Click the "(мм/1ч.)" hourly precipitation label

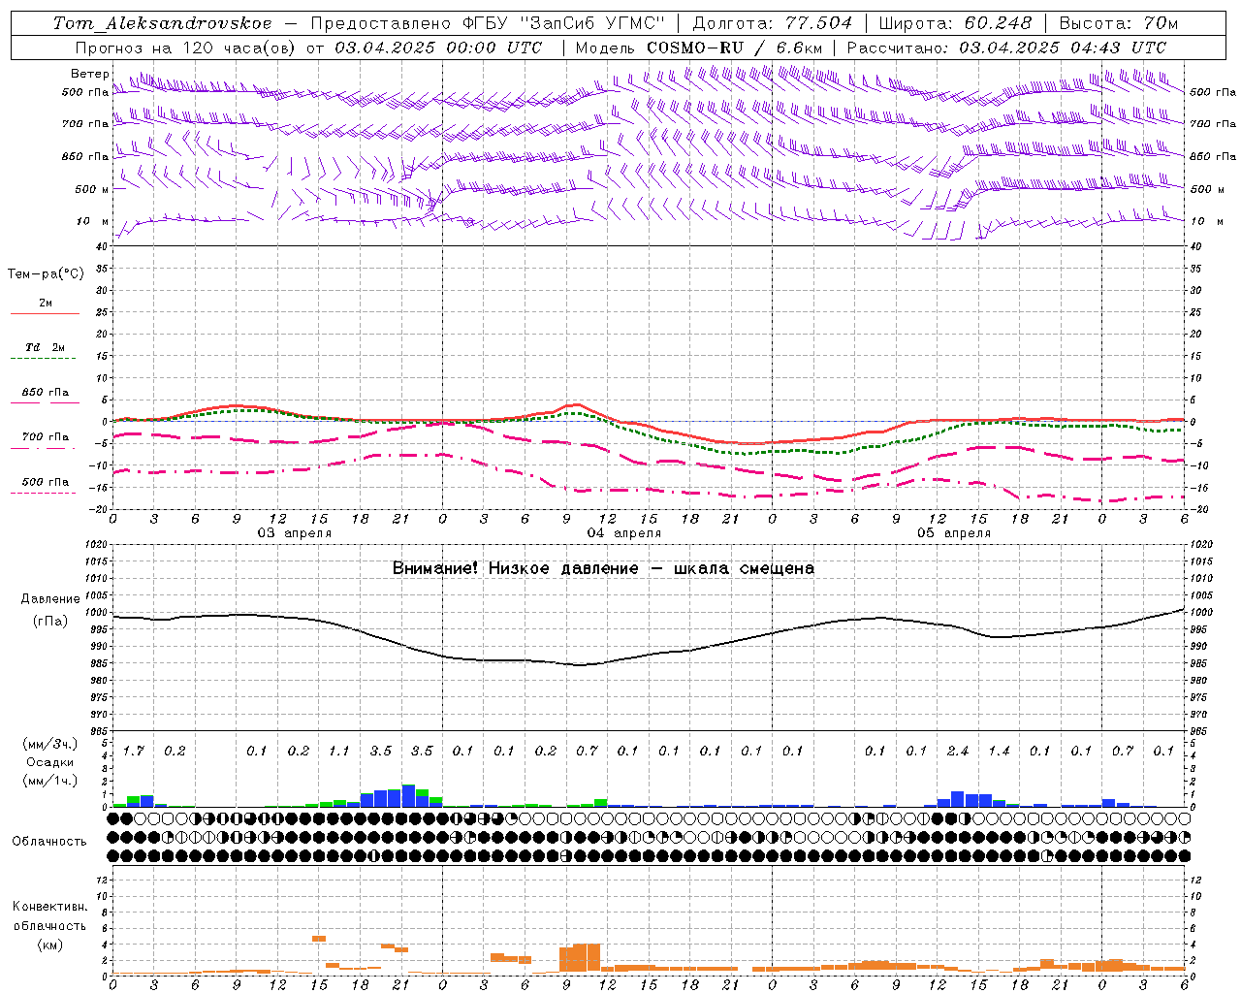coord(51,781)
